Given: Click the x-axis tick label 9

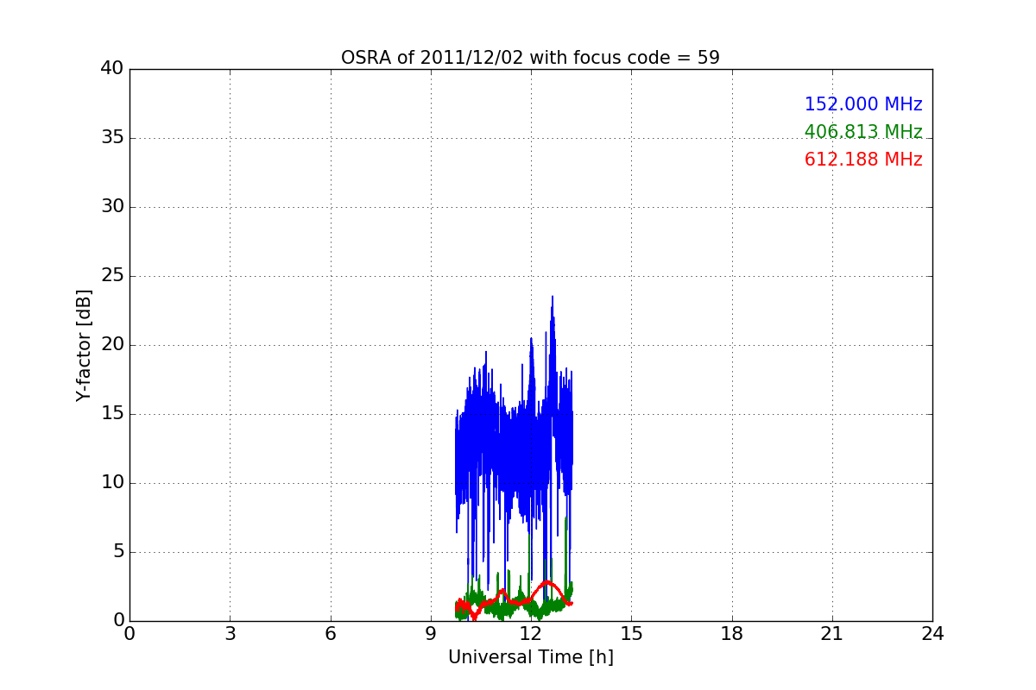Looking at the screenshot, I should coord(430,633).
